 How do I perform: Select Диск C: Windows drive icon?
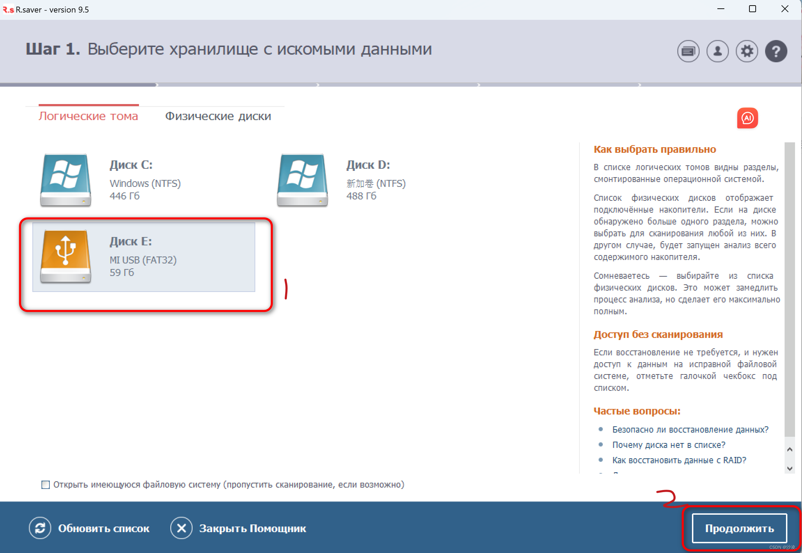click(x=65, y=180)
